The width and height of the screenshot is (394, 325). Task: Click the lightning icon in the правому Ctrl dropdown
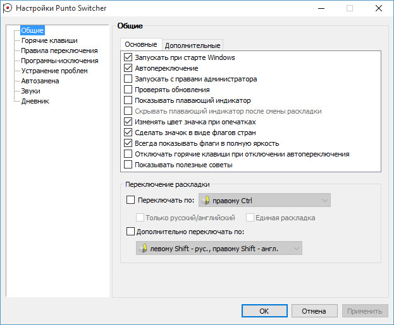click(x=206, y=201)
